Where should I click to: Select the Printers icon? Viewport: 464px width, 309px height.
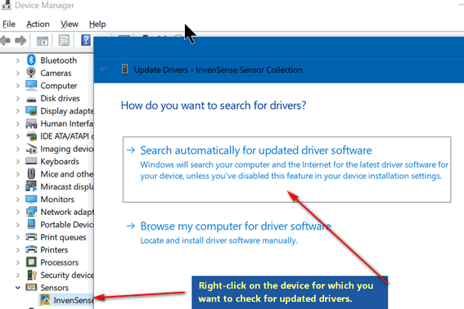tap(31, 249)
